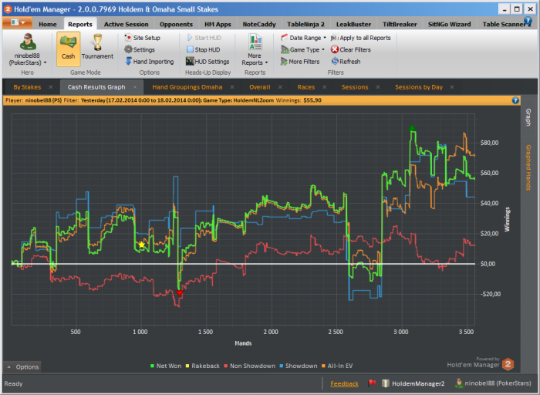Select Tournament game mode trophy

97,42
